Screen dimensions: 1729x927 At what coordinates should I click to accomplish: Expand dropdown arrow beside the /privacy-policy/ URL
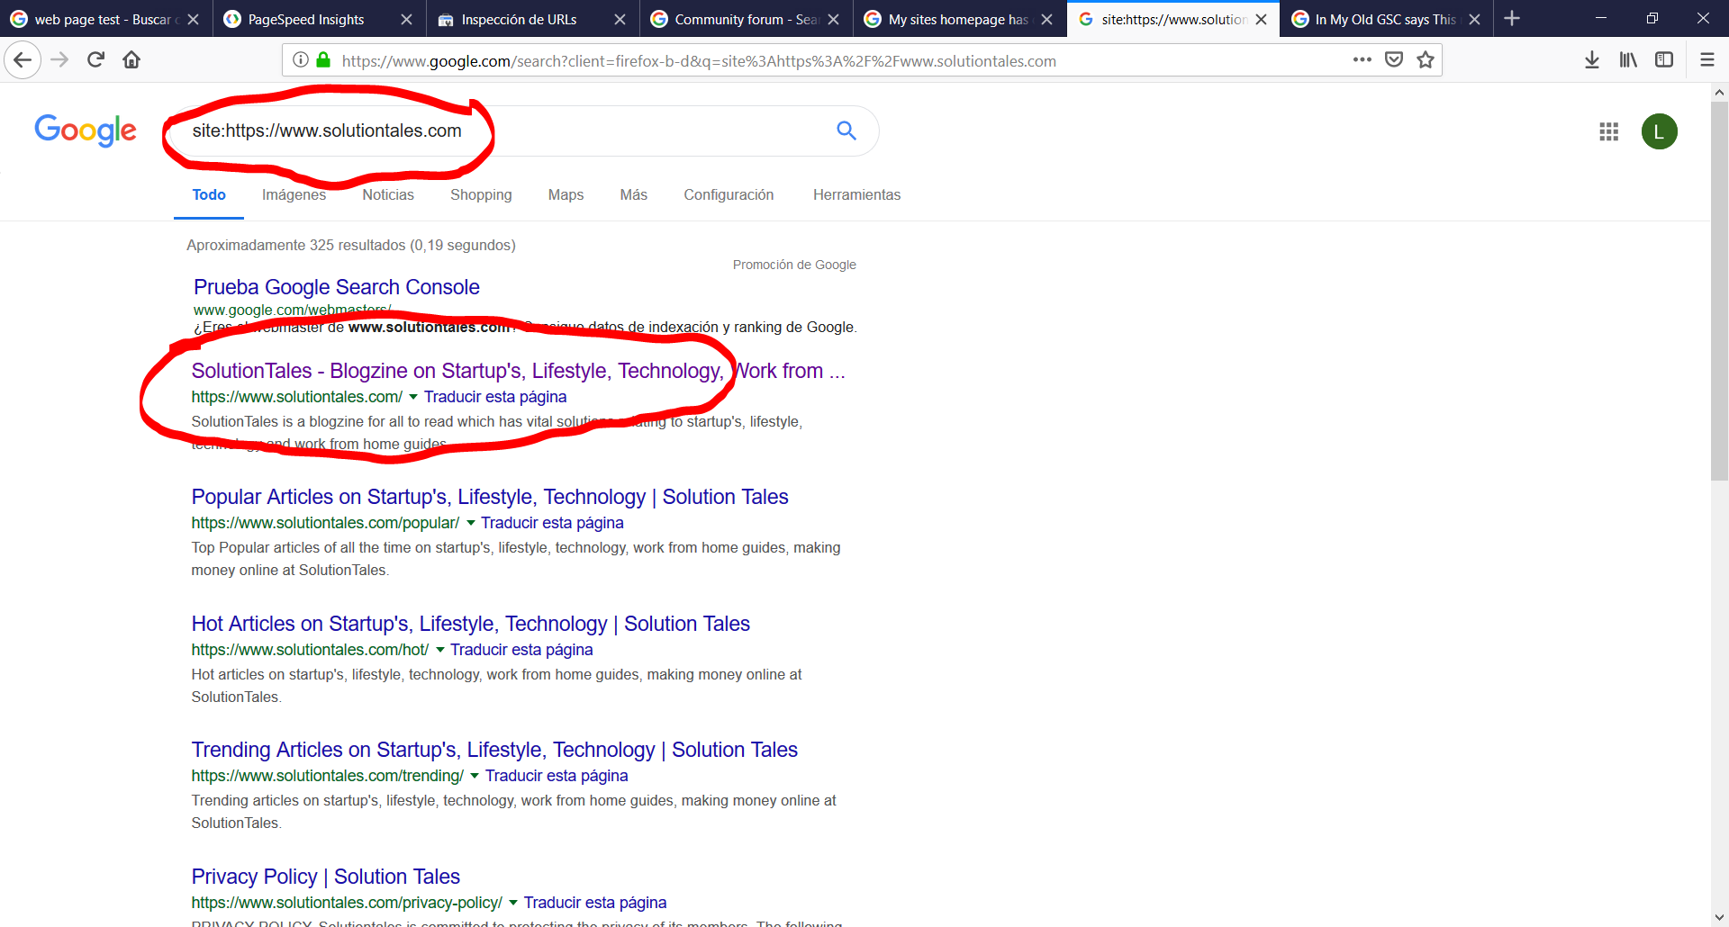[x=513, y=903]
